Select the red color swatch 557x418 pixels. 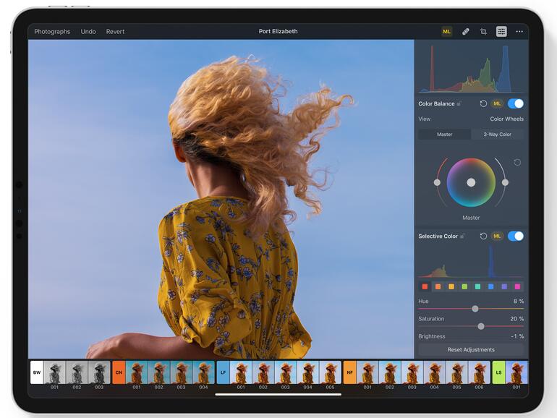[x=425, y=286]
